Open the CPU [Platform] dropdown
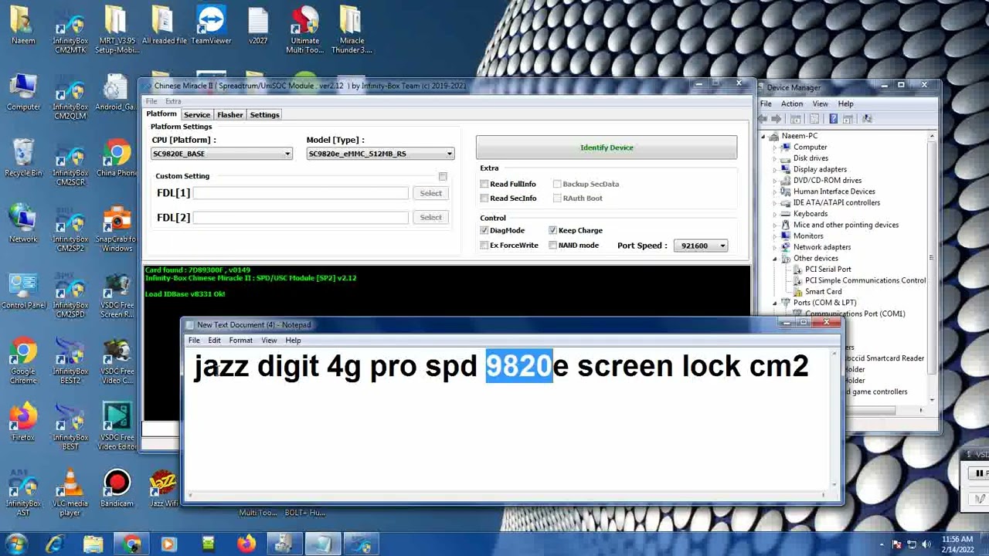Image resolution: width=989 pixels, height=556 pixels. click(x=222, y=154)
